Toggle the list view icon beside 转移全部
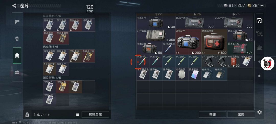 tap(77, 115)
